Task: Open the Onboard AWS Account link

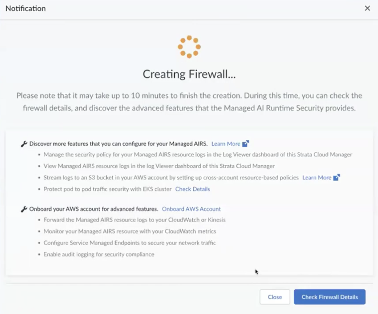Action: [191, 209]
